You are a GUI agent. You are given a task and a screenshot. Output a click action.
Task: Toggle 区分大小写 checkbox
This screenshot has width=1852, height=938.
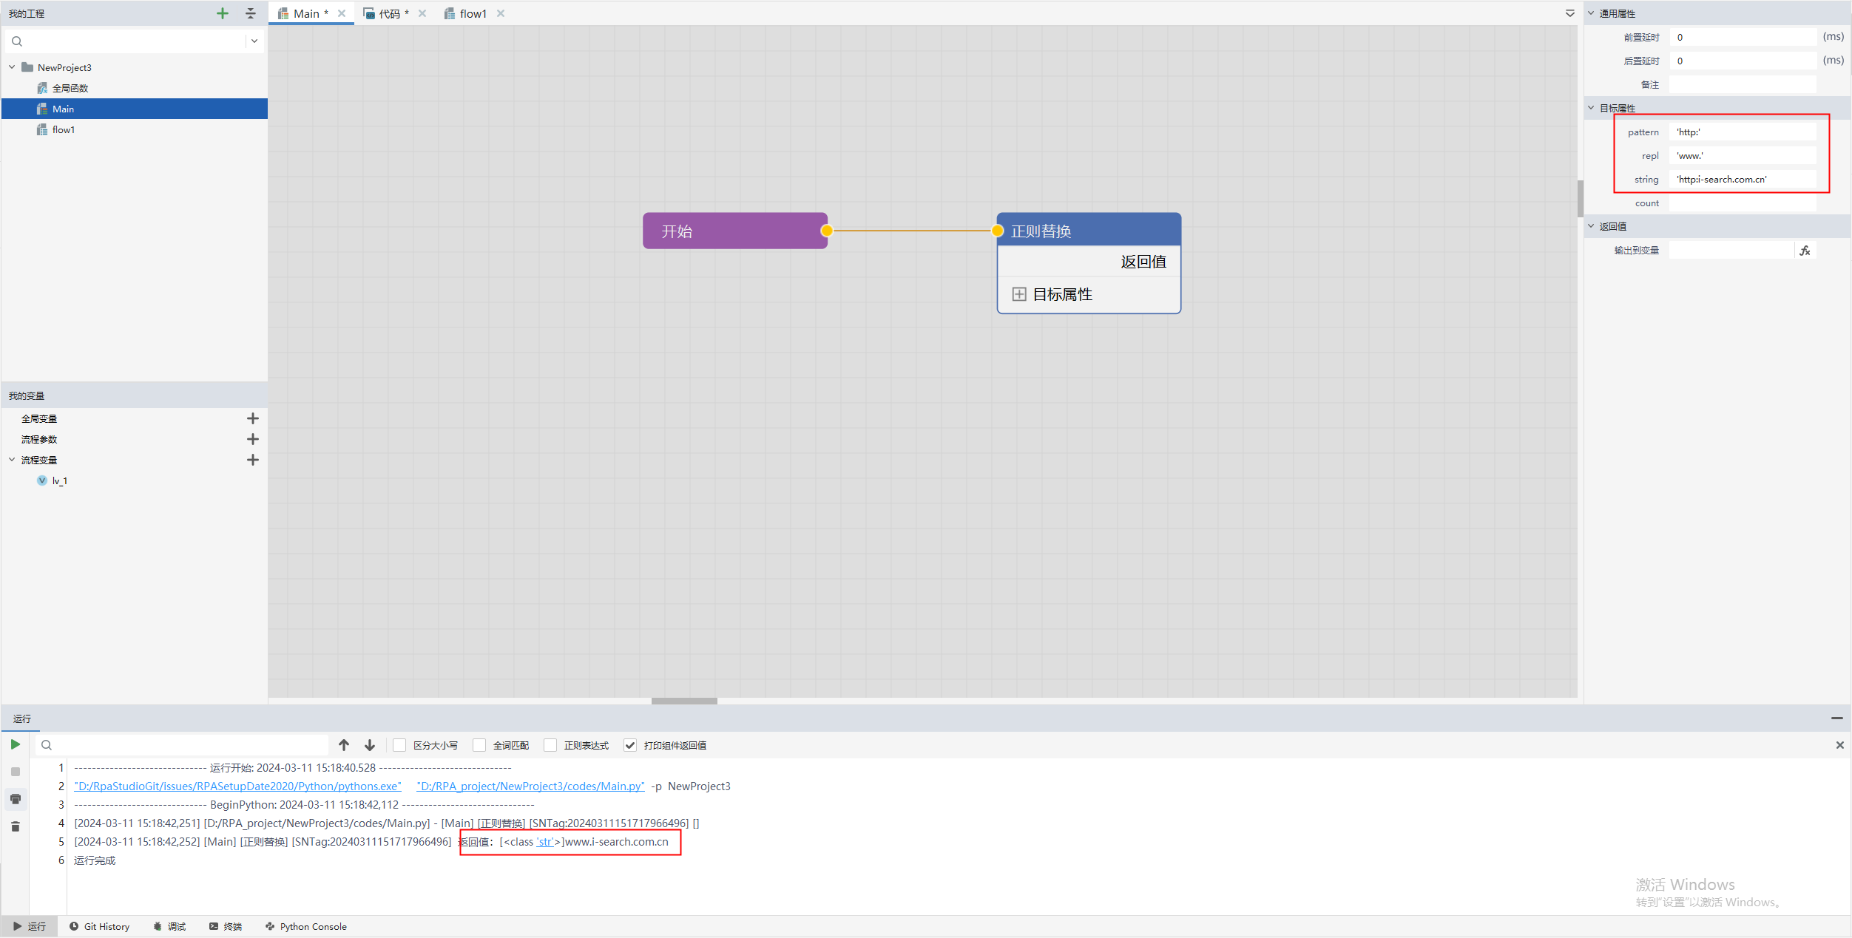(x=399, y=745)
